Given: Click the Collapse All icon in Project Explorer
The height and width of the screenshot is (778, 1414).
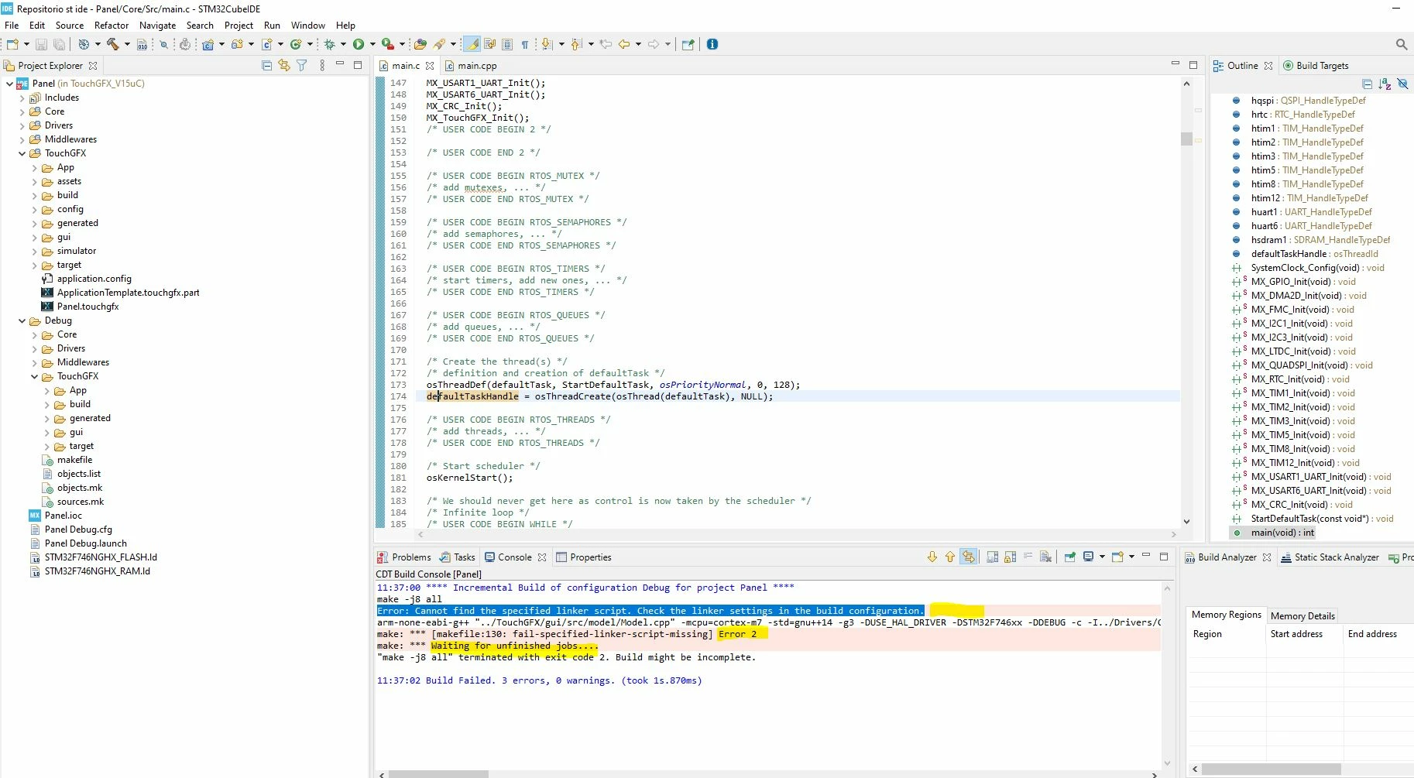Looking at the screenshot, I should coord(267,66).
